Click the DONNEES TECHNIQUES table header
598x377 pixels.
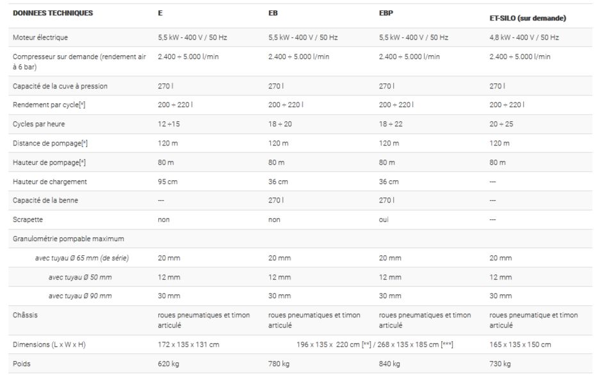click(53, 13)
